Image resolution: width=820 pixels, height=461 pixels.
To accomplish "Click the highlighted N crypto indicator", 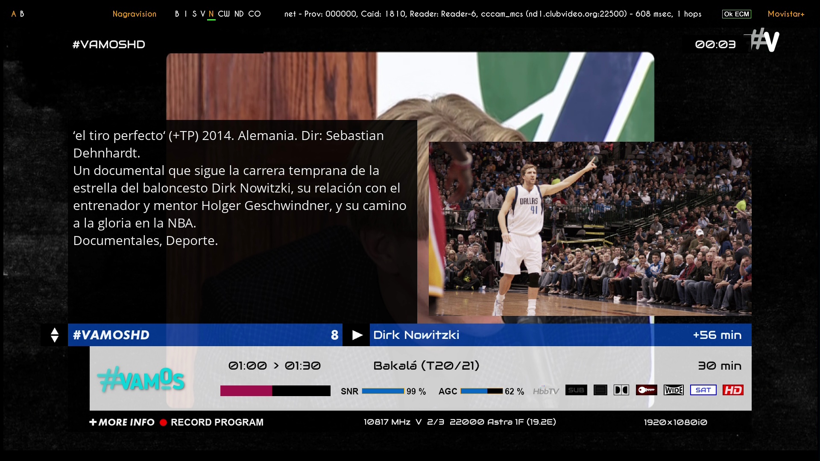I will click(x=211, y=14).
